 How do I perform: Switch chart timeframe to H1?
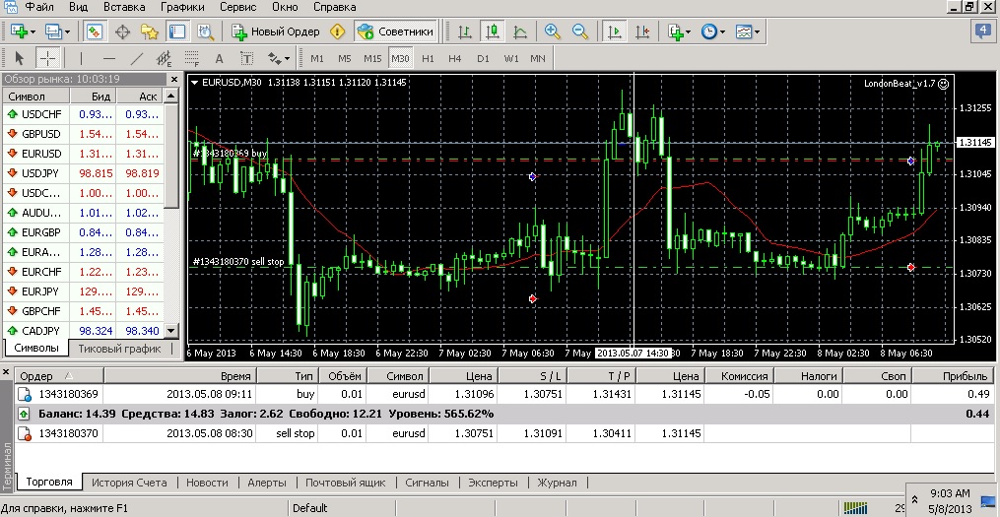(x=428, y=59)
